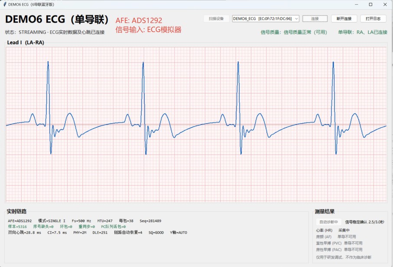Click the 模式=SINGLE I value
This screenshot has height=267, width=393.
(52, 221)
